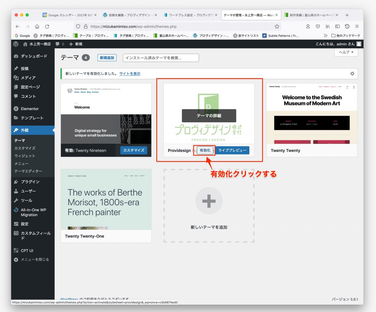The width and height of the screenshot is (376, 312).
Task: Click the installed themes search field
Action: click(160, 58)
